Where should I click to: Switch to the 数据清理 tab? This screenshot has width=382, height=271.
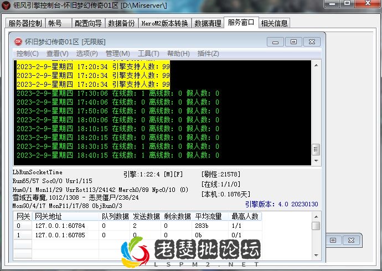tap(208, 23)
